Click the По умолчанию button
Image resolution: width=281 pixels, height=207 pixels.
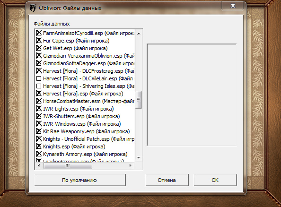(x=80, y=180)
